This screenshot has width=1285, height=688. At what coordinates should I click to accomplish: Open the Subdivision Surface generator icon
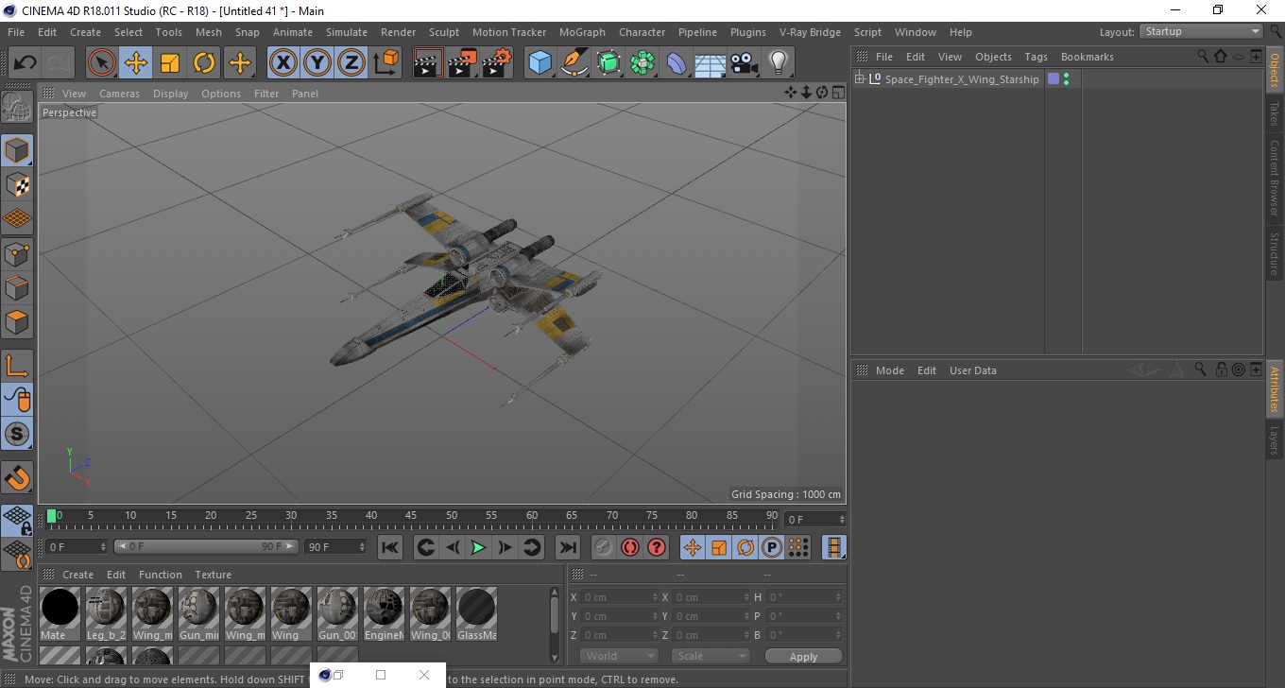click(608, 63)
